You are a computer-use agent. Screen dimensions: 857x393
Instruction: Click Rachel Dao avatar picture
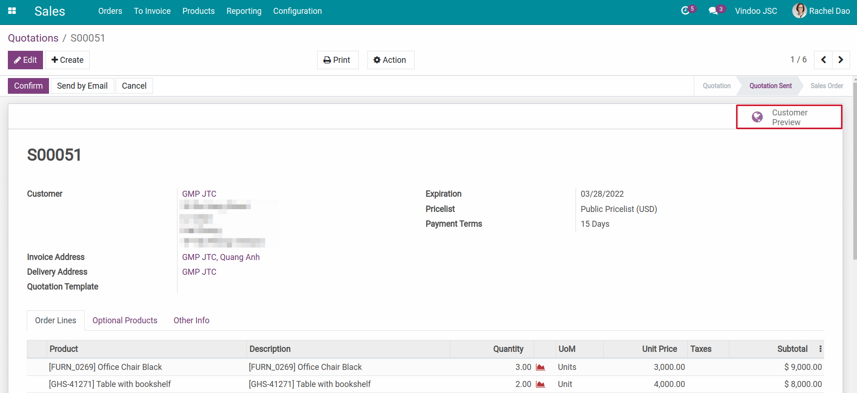799,11
